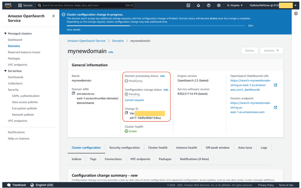This screenshot has height=188, width=301.
Task: Open the Connections tab
Action: [113, 159]
